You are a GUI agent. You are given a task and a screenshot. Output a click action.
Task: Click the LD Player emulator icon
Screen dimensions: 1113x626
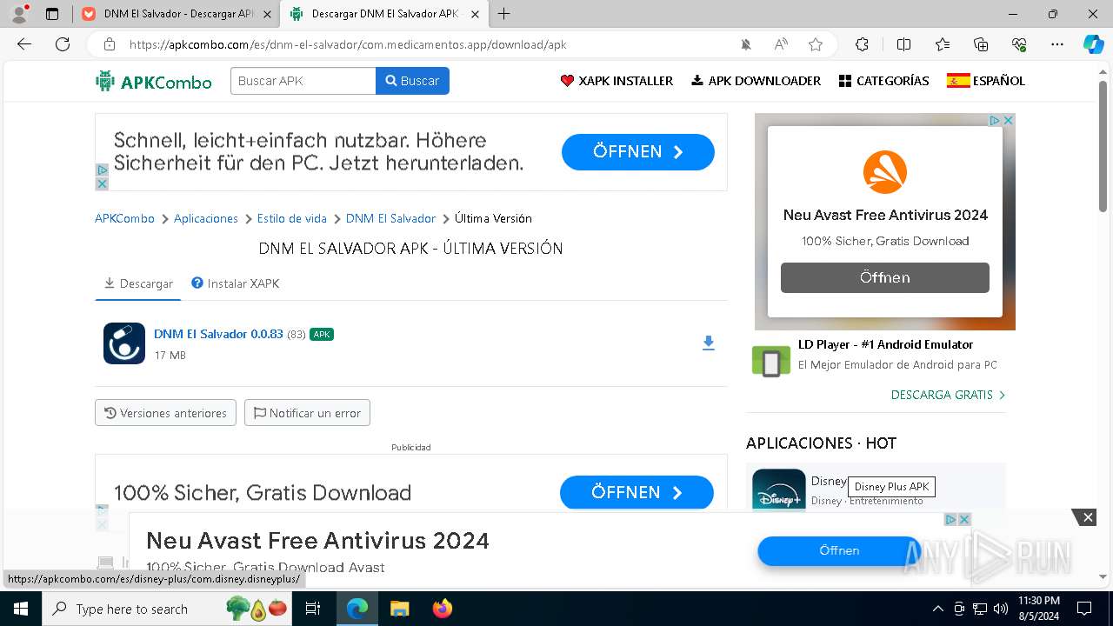click(771, 362)
